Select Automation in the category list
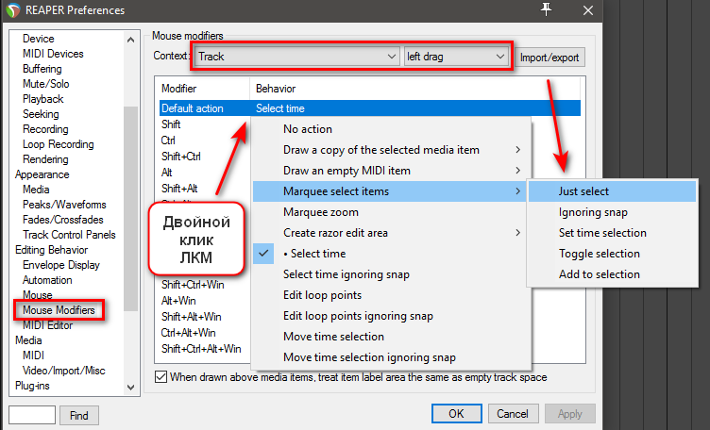 (x=47, y=280)
